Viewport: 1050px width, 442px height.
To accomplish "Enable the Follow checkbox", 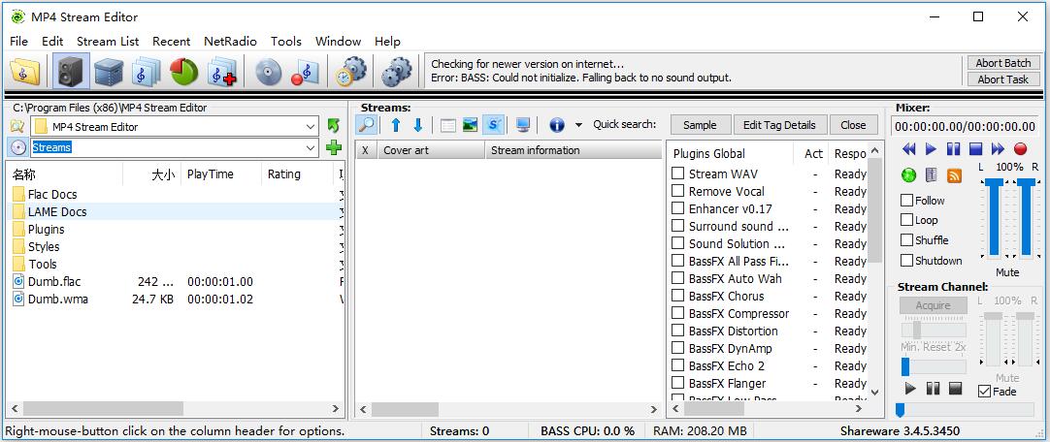I will coord(906,200).
